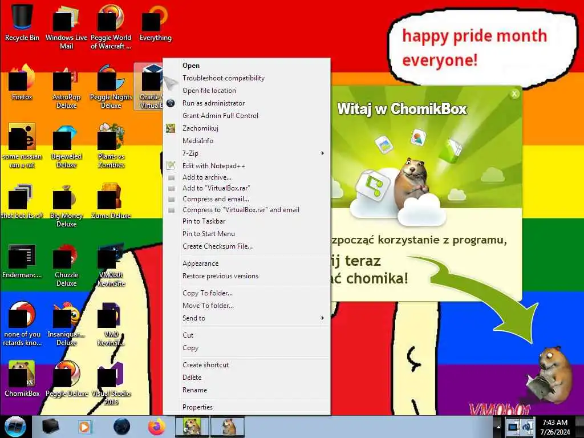Image resolution: width=584 pixels, height=438 pixels.
Task: Choose Add to "VirtualBox.rar"
Action: (246, 188)
